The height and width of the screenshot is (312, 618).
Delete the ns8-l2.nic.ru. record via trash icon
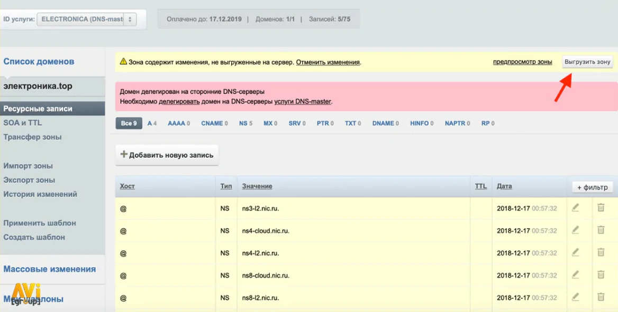pyautogui.click(x=601, y=297)
